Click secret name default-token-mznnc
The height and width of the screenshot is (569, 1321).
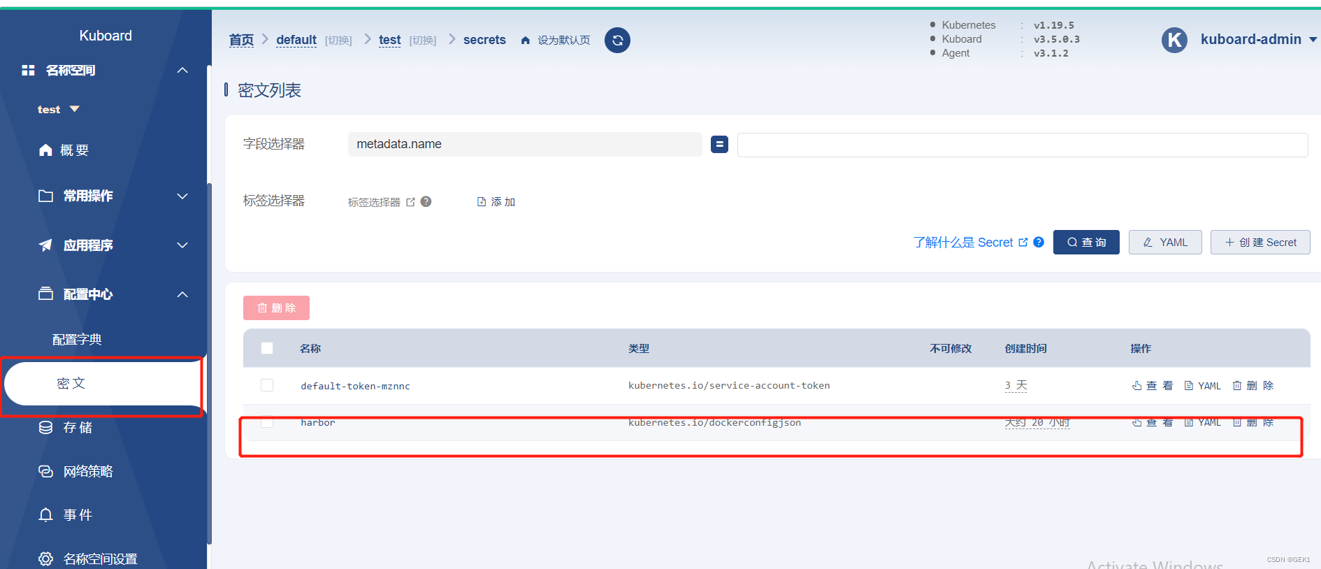click(x=355, y=386)
